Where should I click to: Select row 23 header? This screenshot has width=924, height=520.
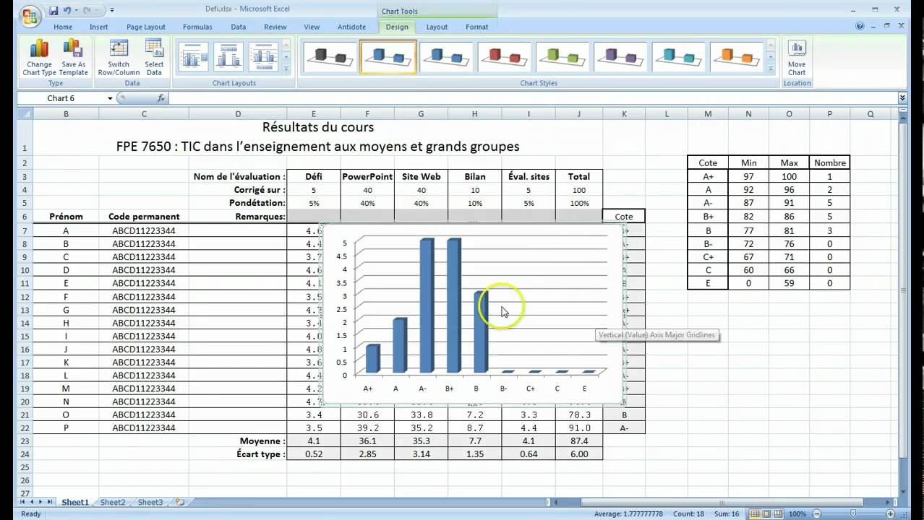(x=25, y=441)
